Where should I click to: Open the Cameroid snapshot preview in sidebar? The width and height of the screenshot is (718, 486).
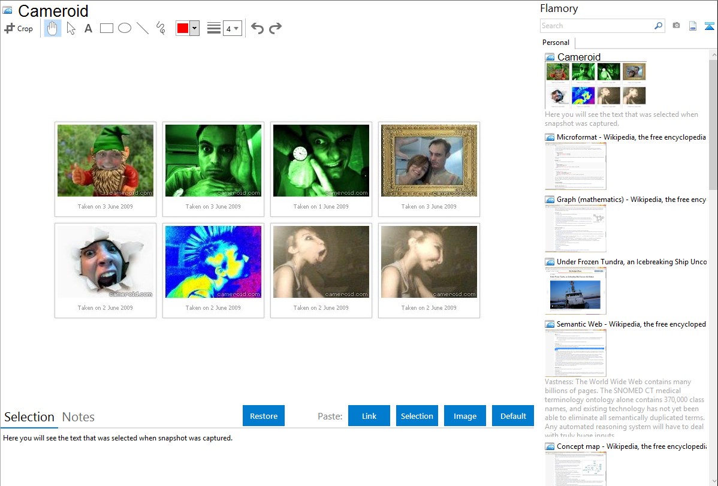tap(596, 84)
